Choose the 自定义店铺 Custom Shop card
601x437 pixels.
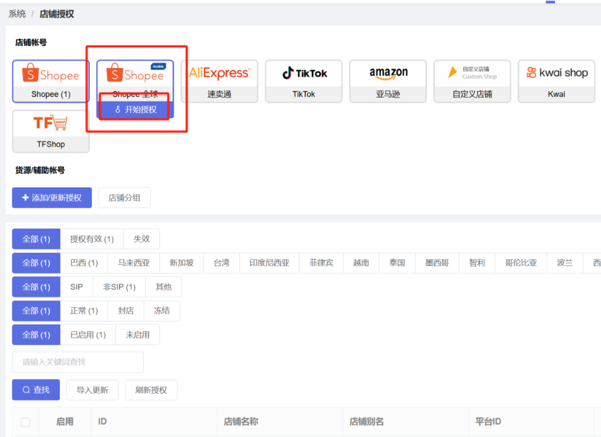pos(472,81)
